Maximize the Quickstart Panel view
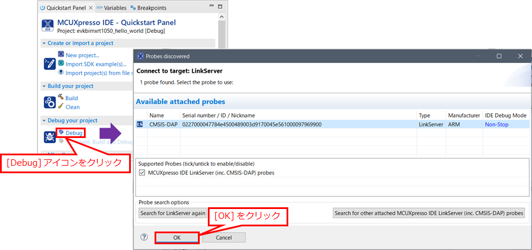532x250 pixels. point(220,7)
